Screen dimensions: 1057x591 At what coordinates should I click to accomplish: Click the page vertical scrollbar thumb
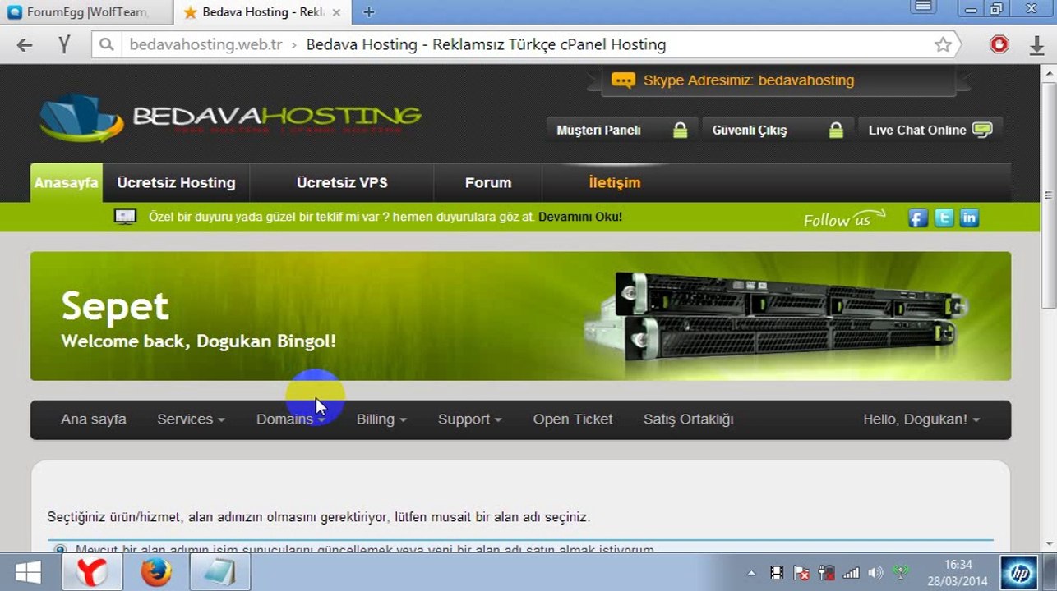point(1048,195)
